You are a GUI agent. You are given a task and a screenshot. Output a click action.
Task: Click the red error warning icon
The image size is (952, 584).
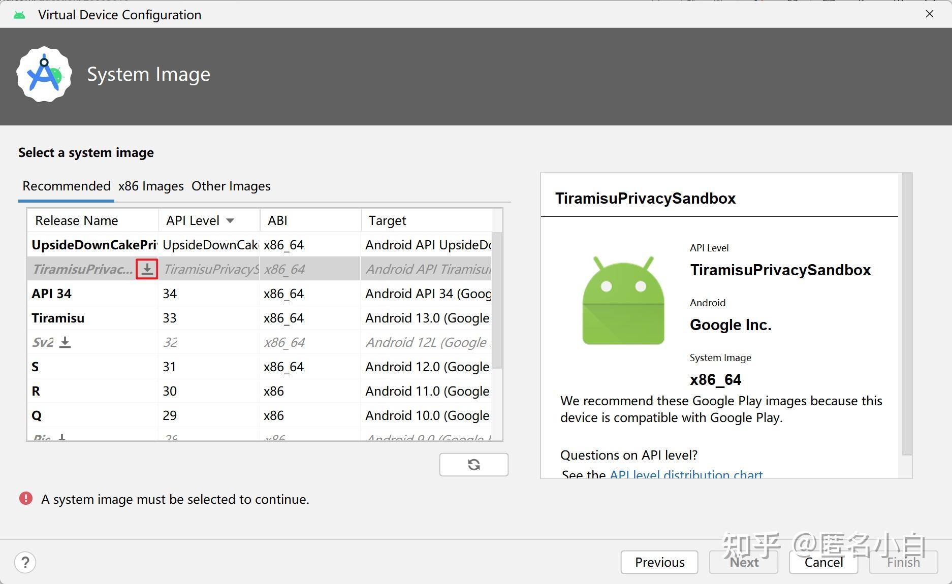coord(26,499)
